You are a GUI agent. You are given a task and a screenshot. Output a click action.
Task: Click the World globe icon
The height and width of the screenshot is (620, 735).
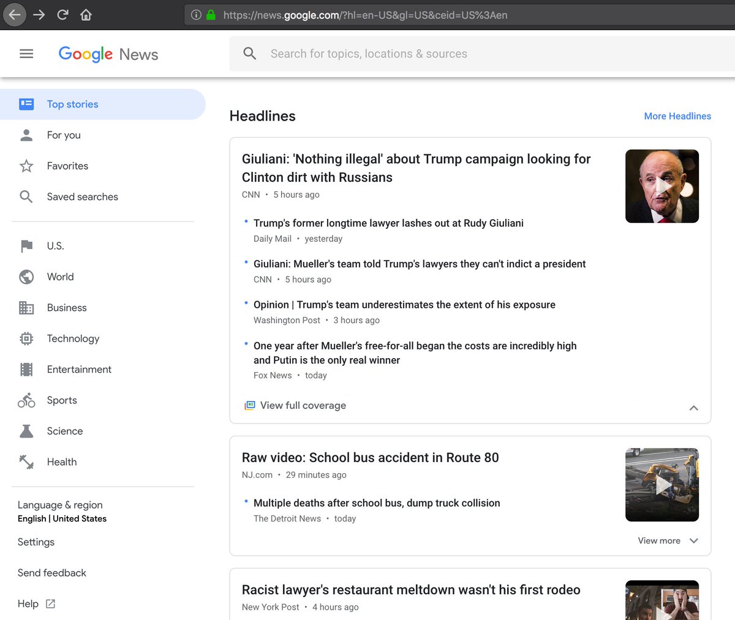pyautogui.click(x=26, y=277)
